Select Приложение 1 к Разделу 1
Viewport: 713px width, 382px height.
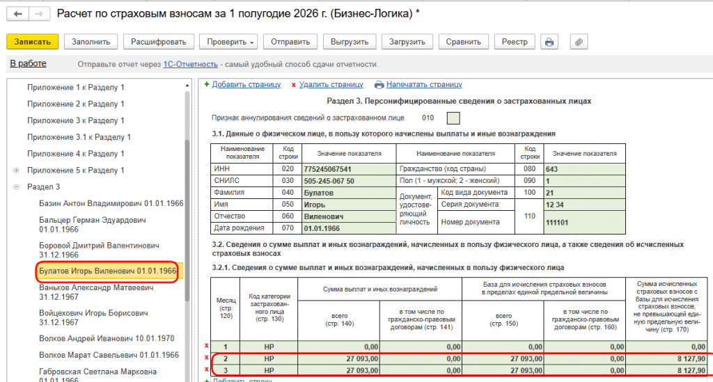coord(75,87)
